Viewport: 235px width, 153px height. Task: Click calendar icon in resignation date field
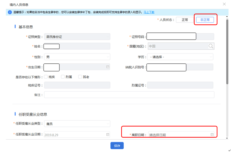click(x=212, y=135)
